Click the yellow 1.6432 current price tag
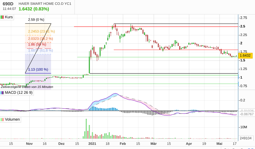 coord(245,56)
